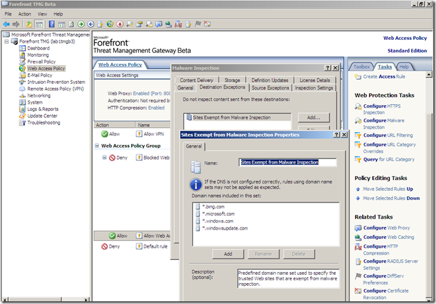Select Web Access Policy tree node

tap(46, 68)
